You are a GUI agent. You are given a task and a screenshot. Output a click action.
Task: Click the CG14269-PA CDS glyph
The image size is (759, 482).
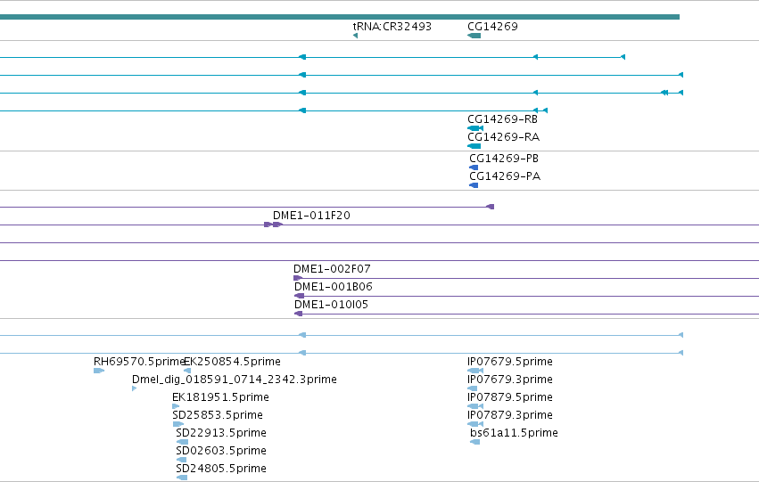[x=474, y=185]
